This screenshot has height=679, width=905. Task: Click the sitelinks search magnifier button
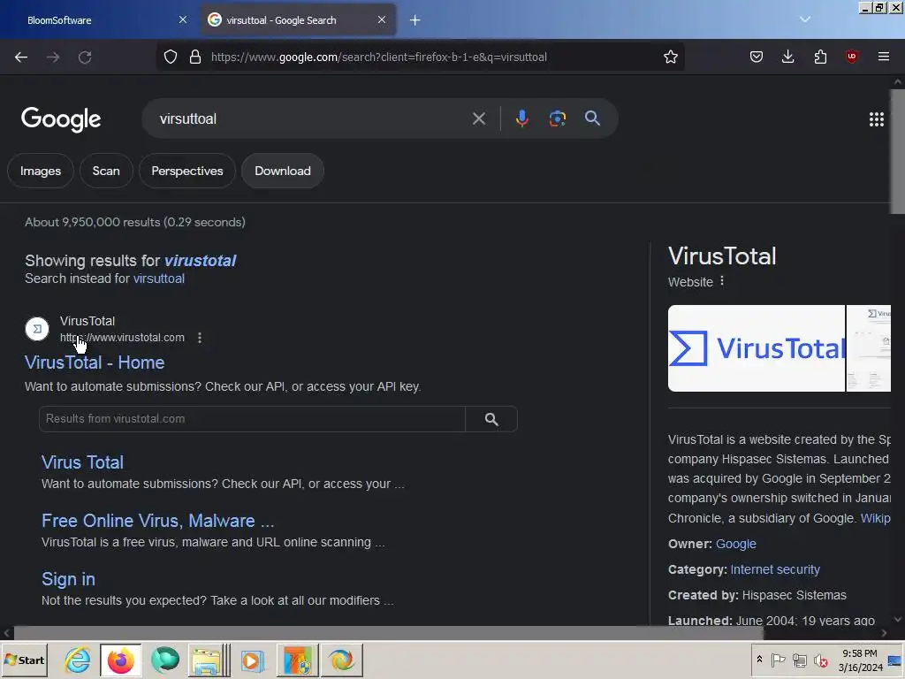click(491, 419)
